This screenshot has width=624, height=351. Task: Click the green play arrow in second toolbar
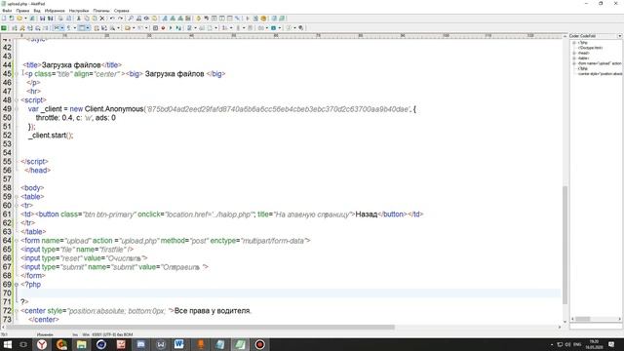click(x=171, y=28)
